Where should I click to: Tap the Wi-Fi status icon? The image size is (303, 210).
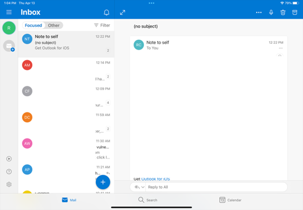click(282, 3)
